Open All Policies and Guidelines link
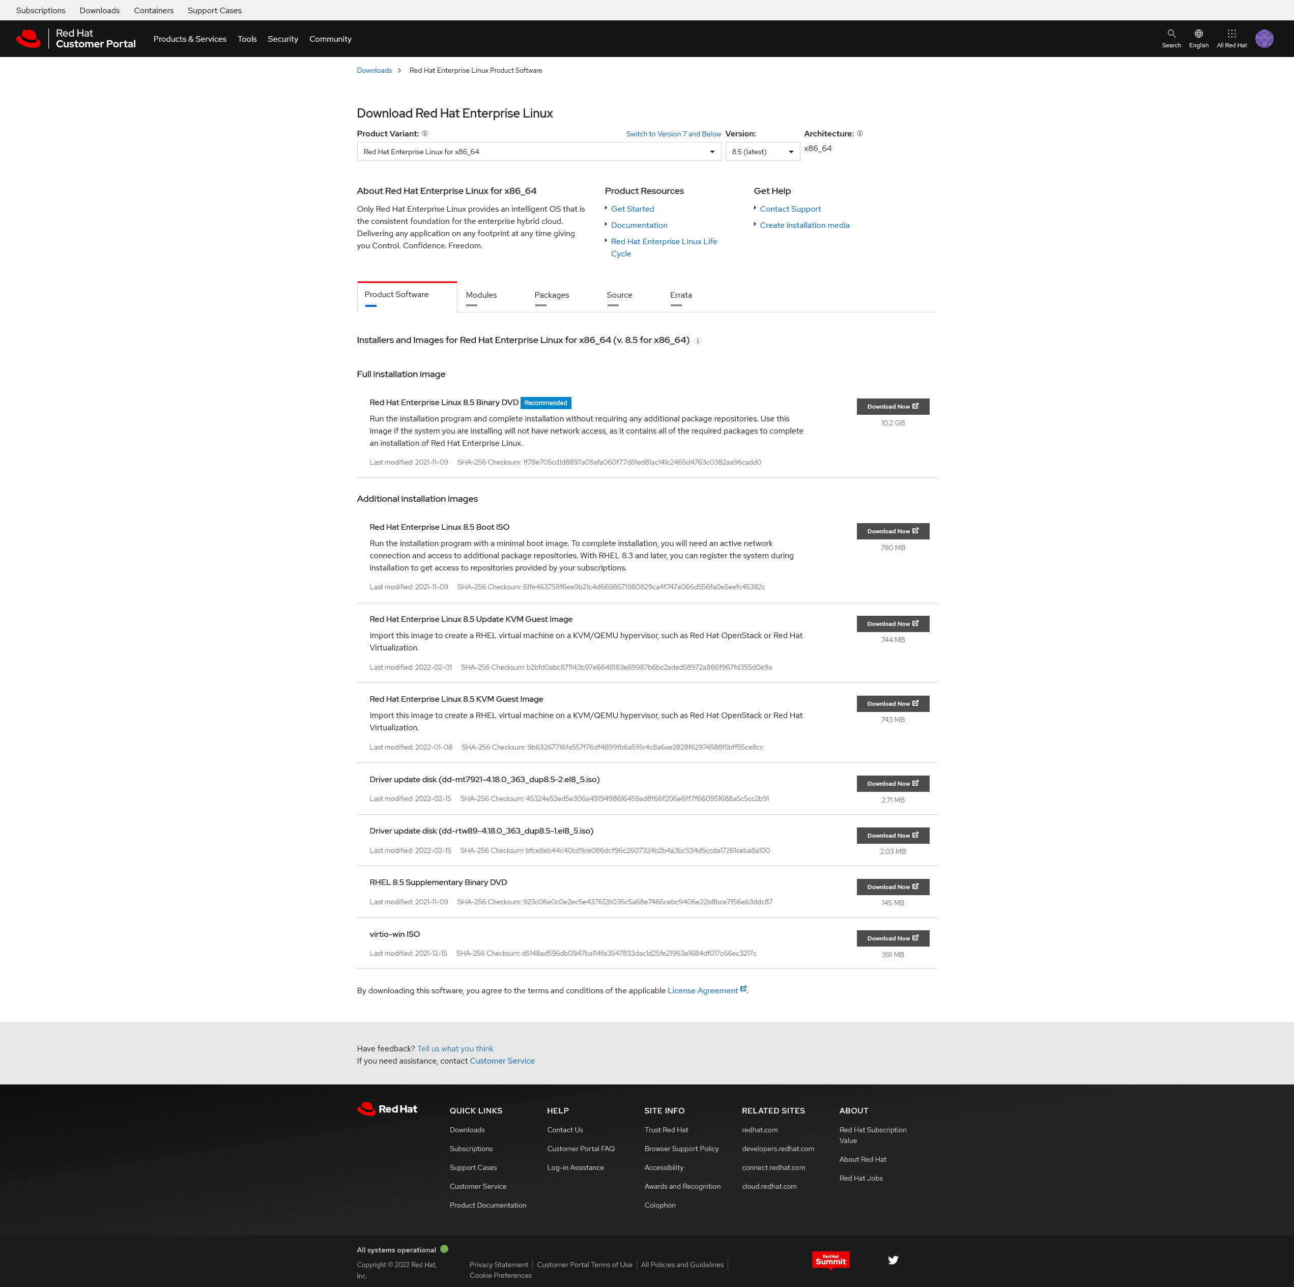The image size is (1294, 1287). [x=682, y=1264]
